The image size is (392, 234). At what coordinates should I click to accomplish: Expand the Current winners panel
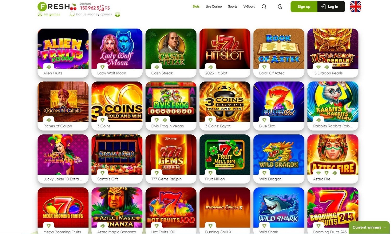click(x=369, y=227)
